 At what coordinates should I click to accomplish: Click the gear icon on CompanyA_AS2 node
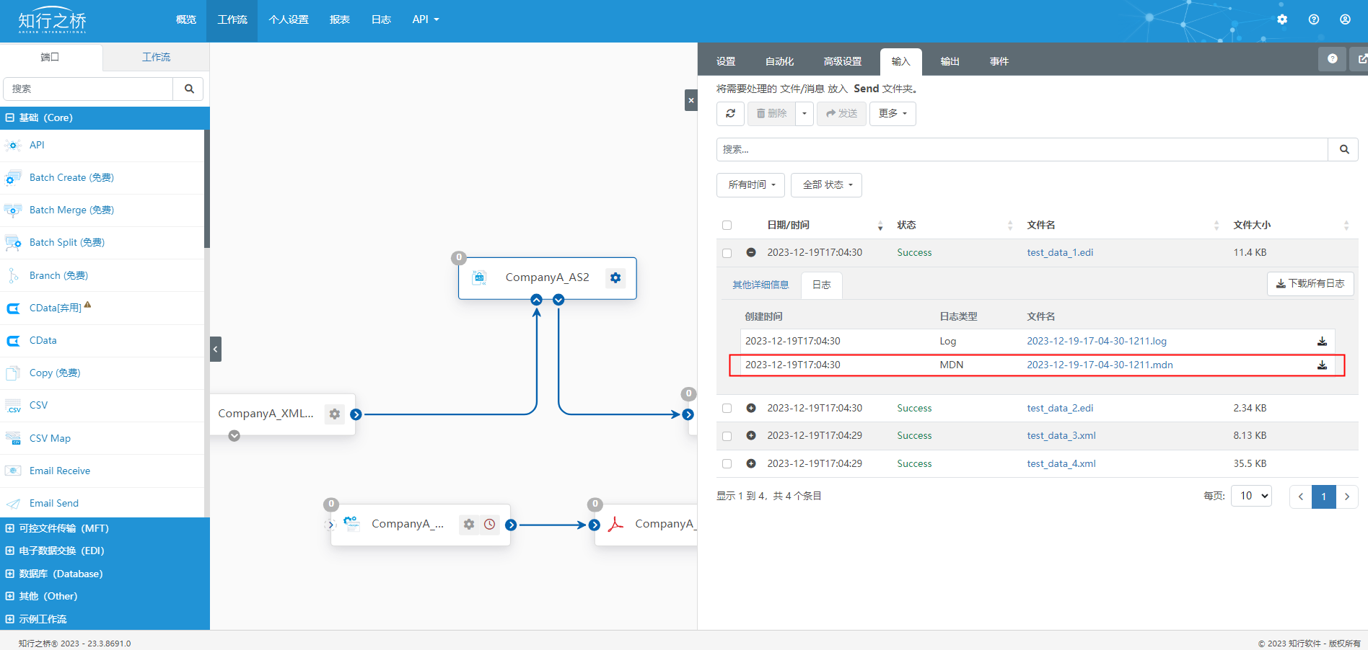[615, 277]
